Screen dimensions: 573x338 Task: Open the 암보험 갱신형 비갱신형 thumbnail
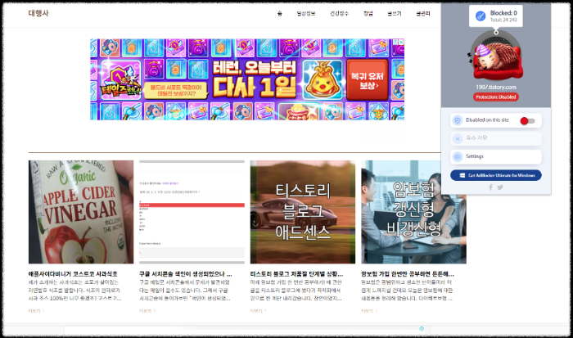click(x=413, y=212)
